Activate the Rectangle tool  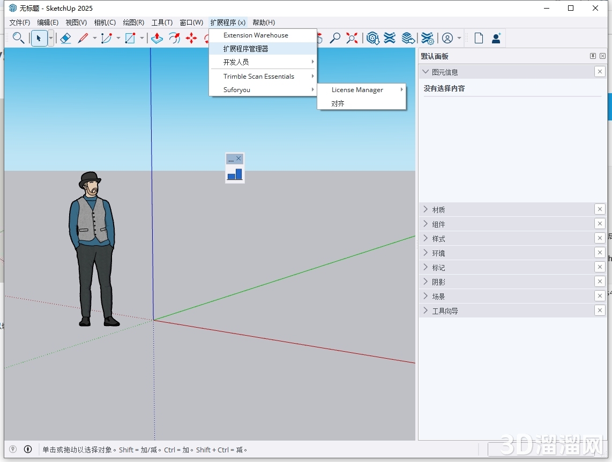[x=129, y=38]
